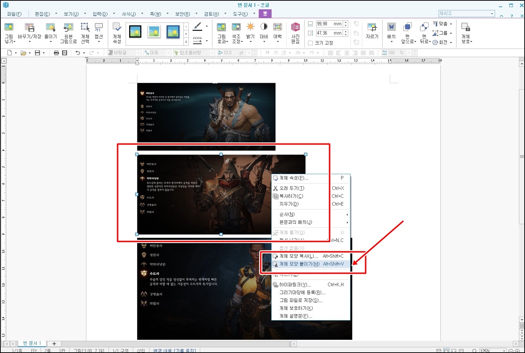This screenshot has width=525, height=353.
Task: Open the 파일(F) menu
Action: [14, 14]
